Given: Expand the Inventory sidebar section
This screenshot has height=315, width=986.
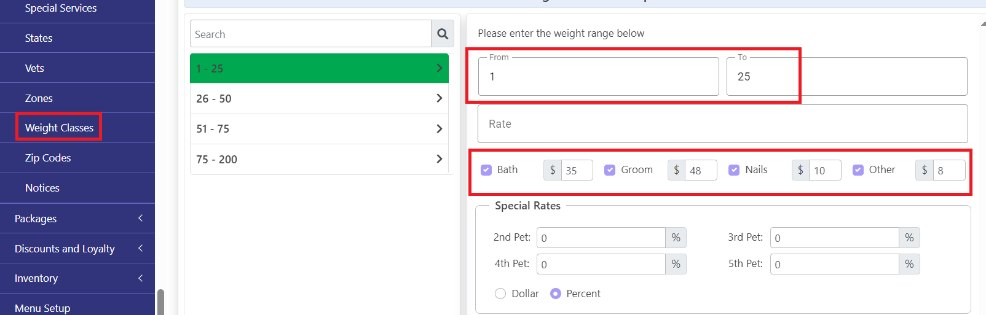Looking at the screenshot, I should tap(77, 278).
